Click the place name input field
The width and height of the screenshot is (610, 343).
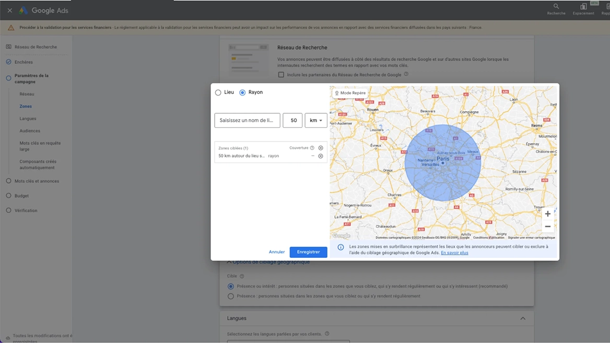[x=247, y=121]
